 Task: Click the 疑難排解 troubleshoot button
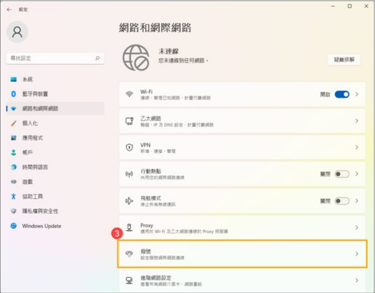(x=344, y=59)
